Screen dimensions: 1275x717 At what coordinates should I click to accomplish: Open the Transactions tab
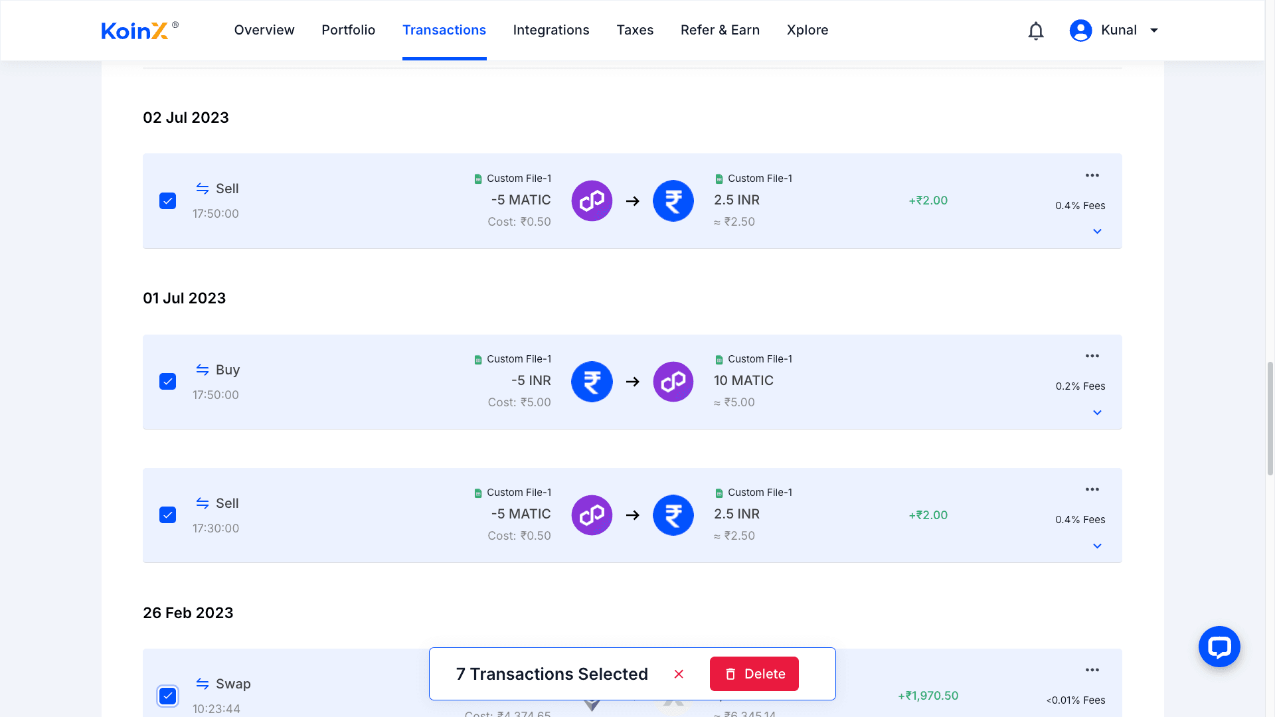444,30
